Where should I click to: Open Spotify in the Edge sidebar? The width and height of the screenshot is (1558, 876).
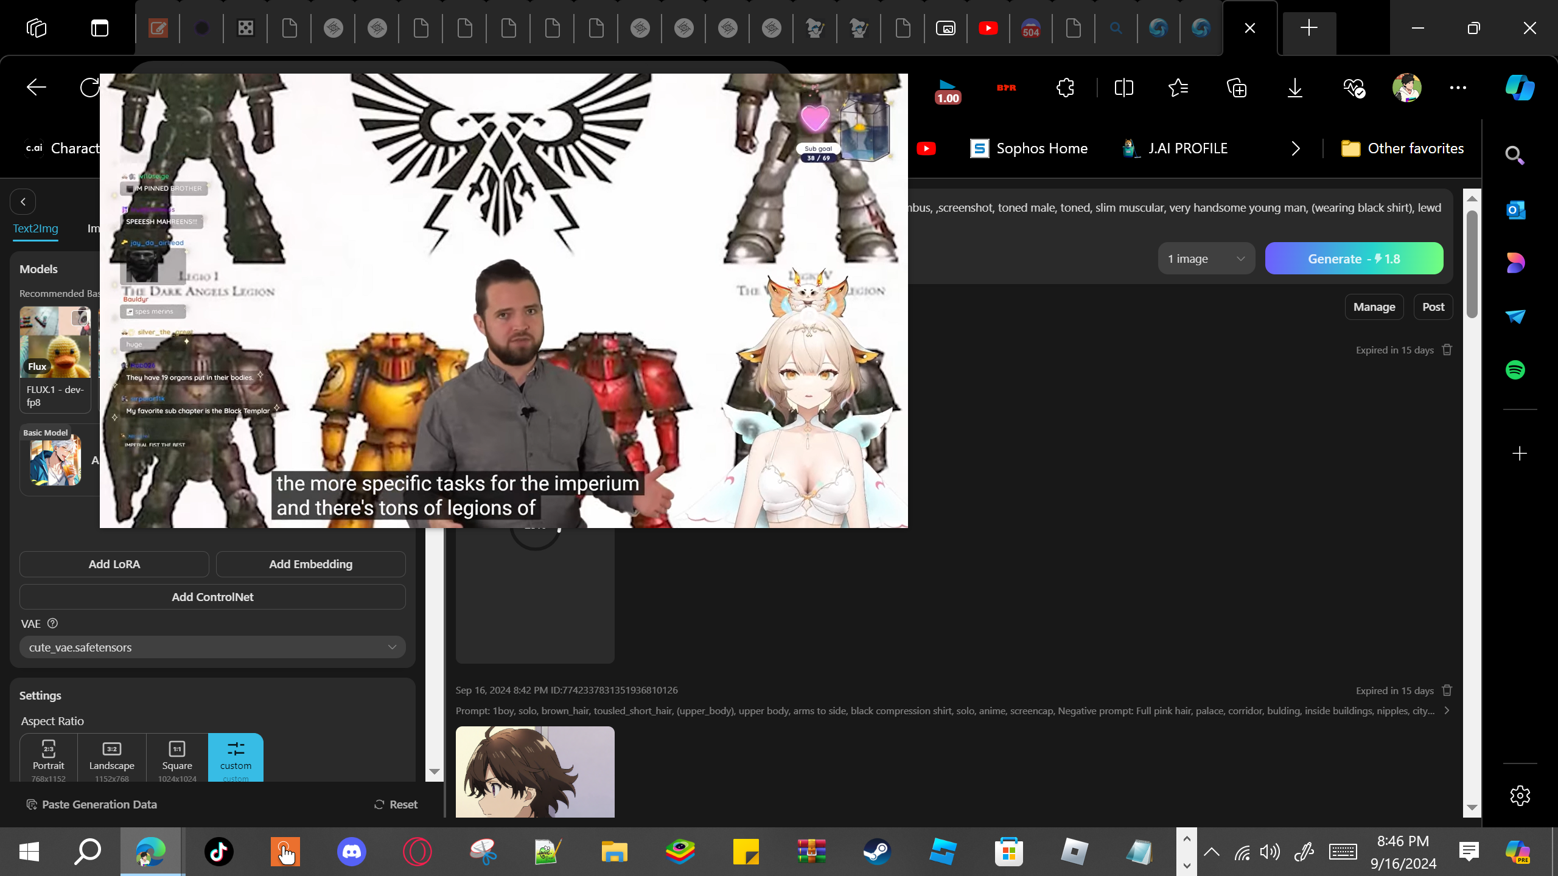1515,370
